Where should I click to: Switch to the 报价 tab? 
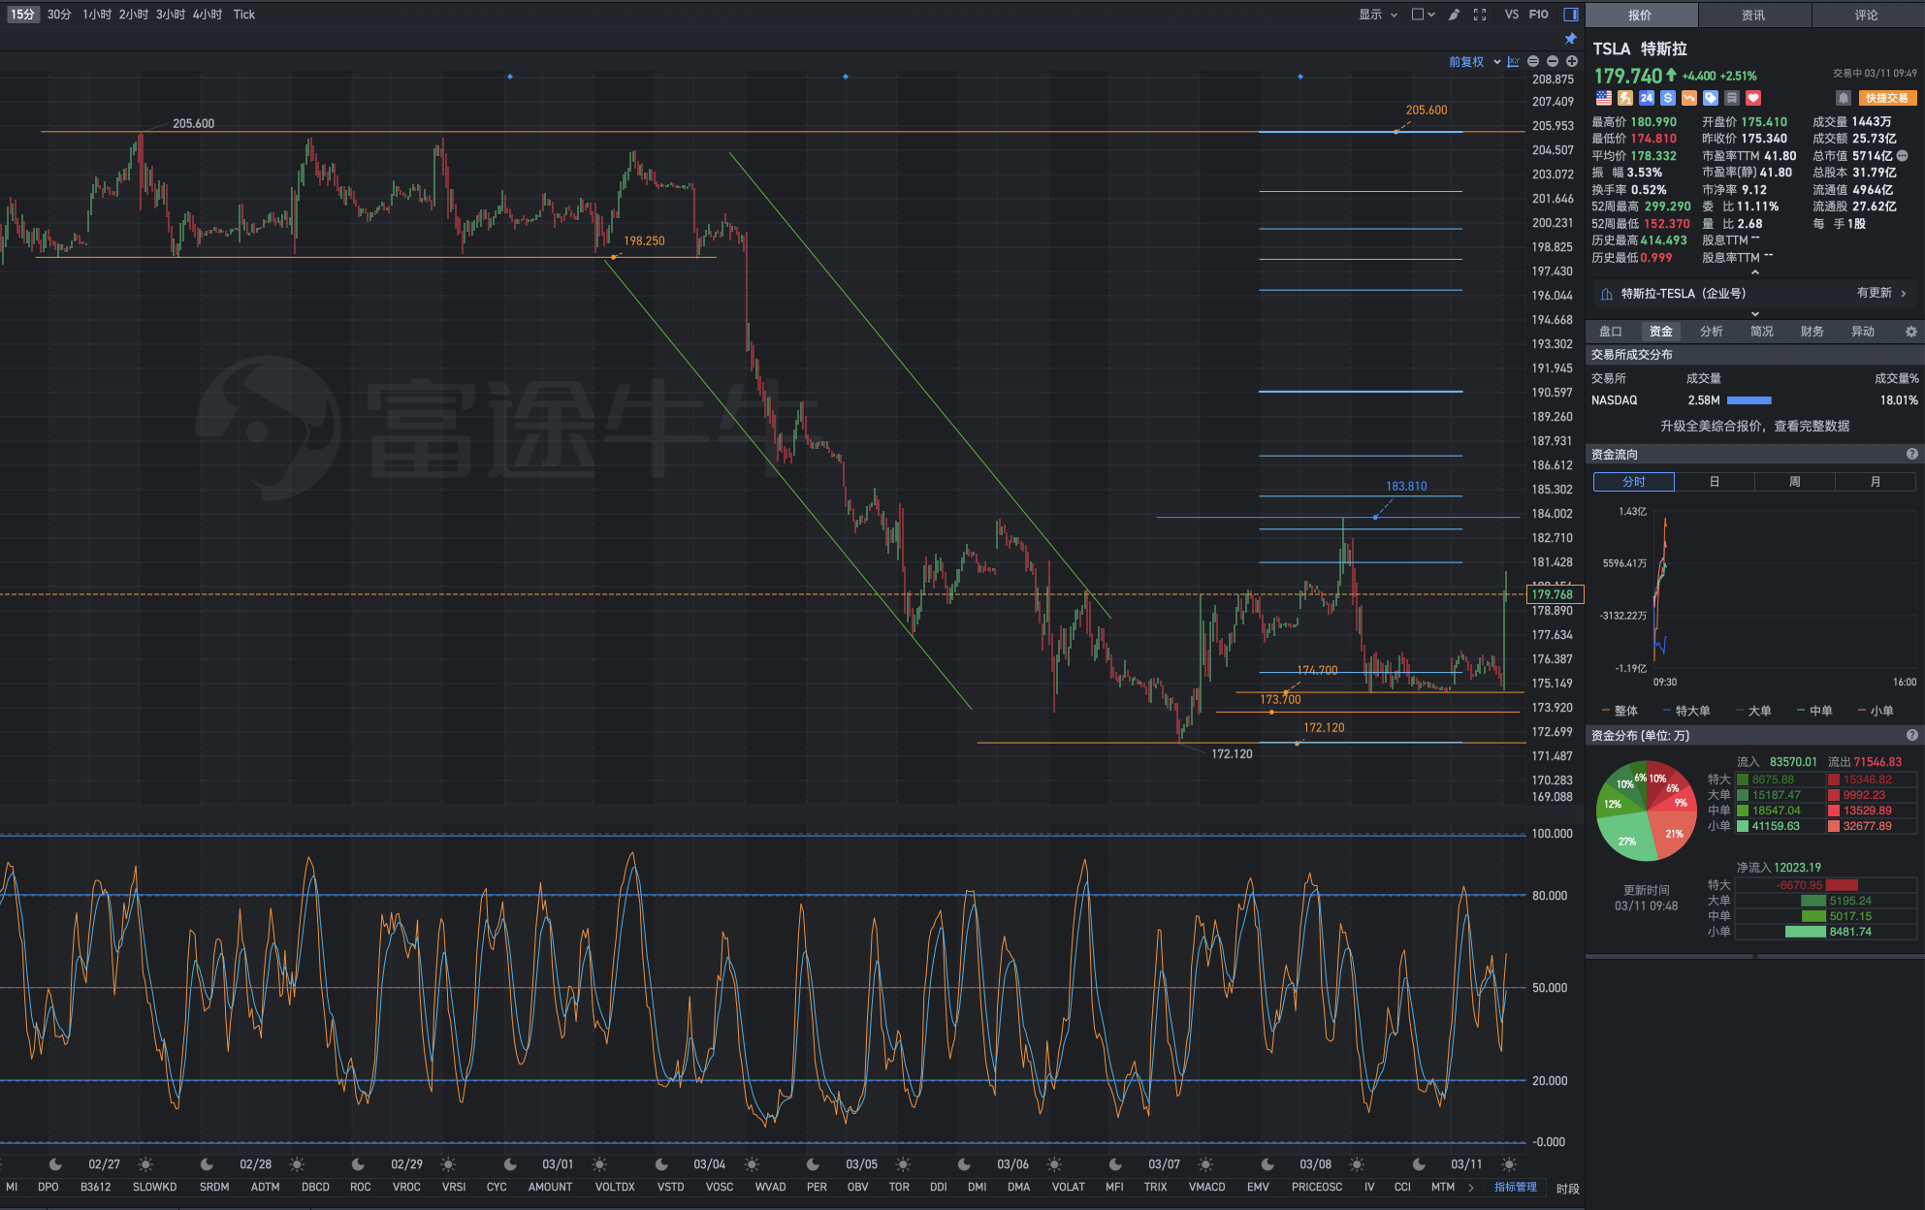click(1641, 15)
